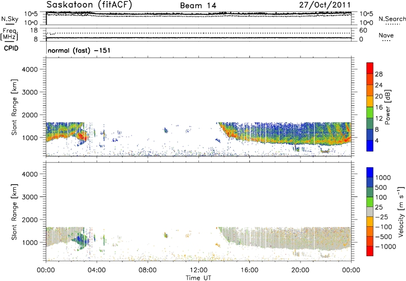The image size is (406, 281).
Task: Click the 60 tick on Nave axis
Action: 363,30
